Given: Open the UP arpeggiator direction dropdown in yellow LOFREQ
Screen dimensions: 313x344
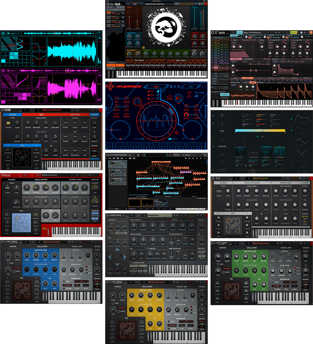Looking at the screenshot, I should [186, 321].
